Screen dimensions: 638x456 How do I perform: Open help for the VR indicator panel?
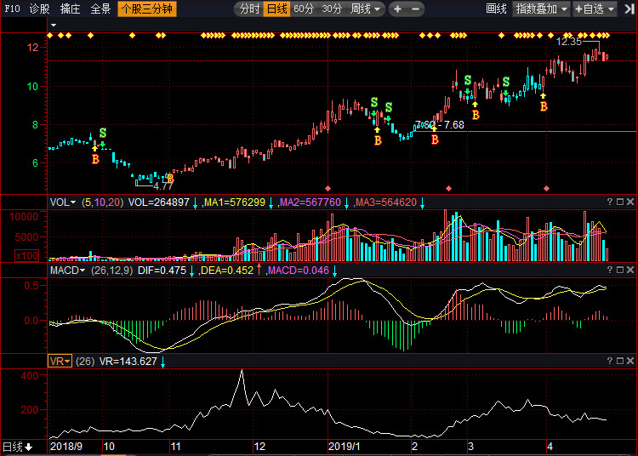[x=610, y=361]
